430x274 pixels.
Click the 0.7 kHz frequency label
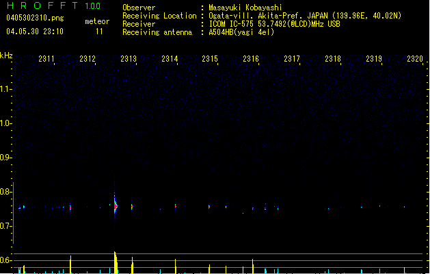pyautogui.click(x=5, y=226)
